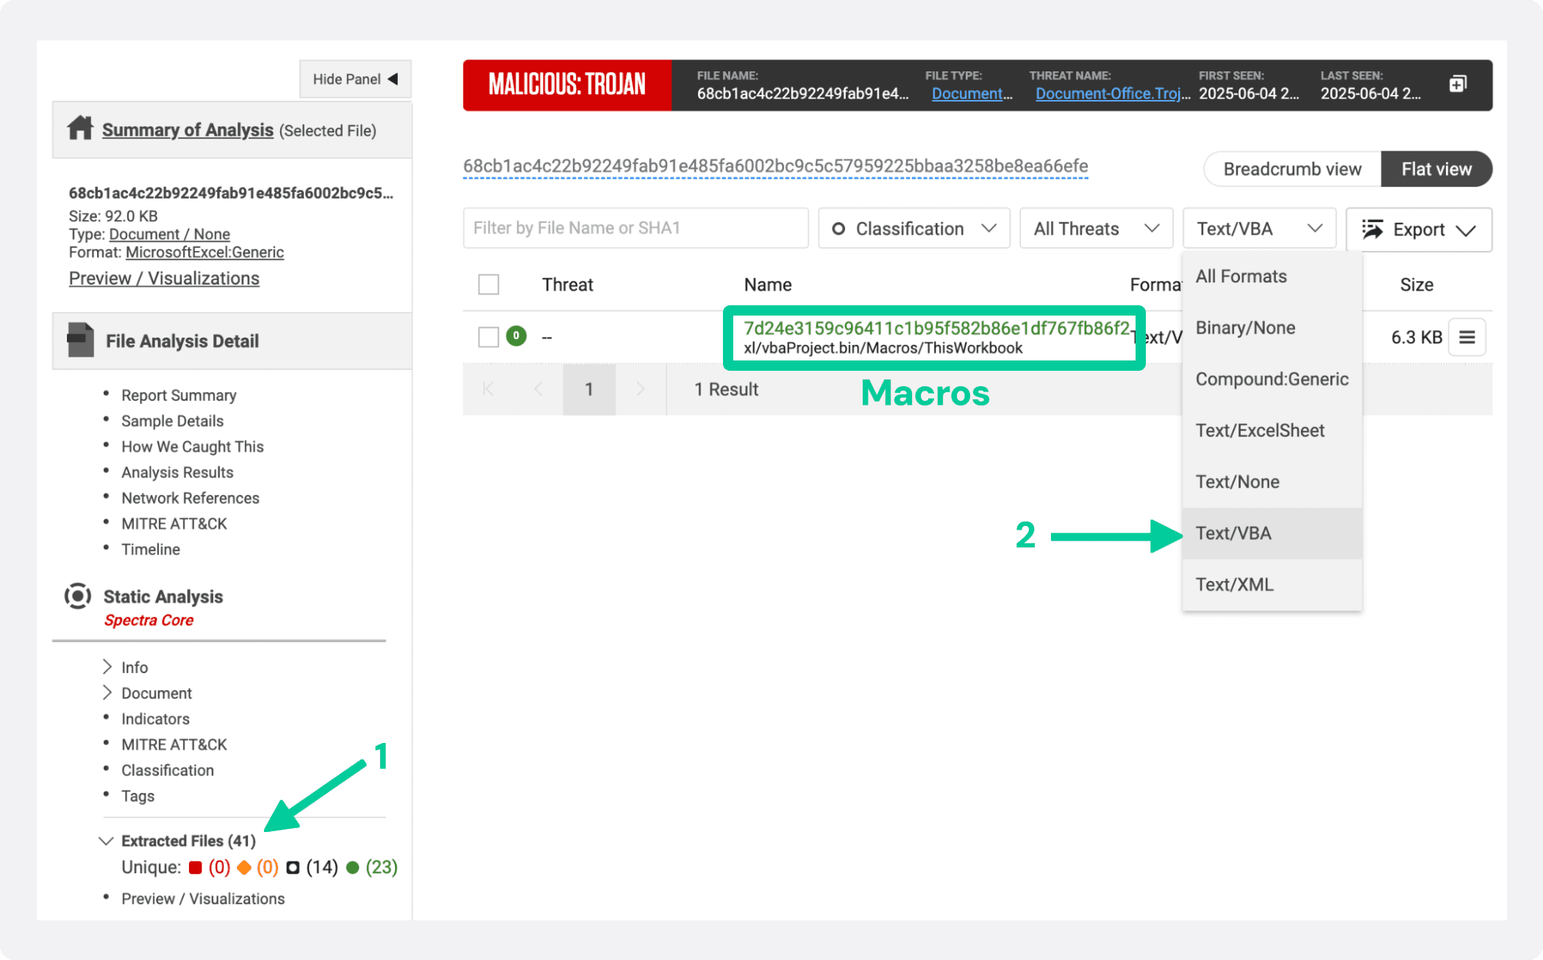This screenshot has width=1543, height=960.
Task: Open the row actions hamburger menu
Action: [x=1467, y=337]
